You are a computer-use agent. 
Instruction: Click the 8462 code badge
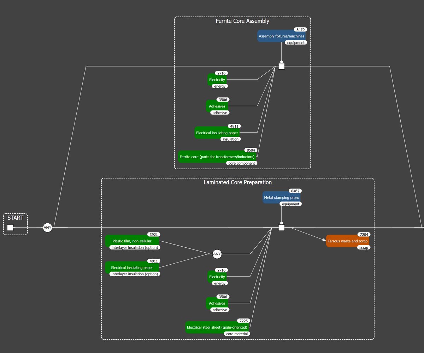295,191
